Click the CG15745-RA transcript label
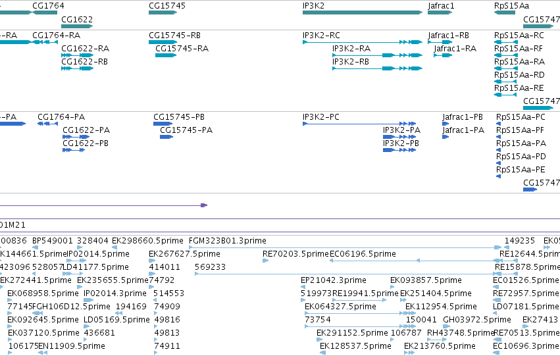This screenshot has height=356, width=560. pos(182,49)
